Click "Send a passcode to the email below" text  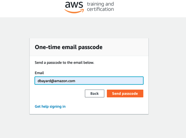pyautogui.click(x=64, y=63)
